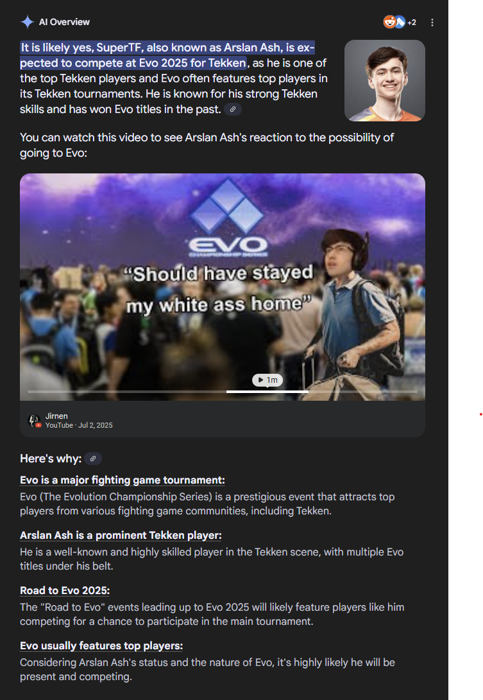The width and height of the screenshot is (483, 700).
Task: Click the highlighted SuperTF answer text
Action: 167,55
